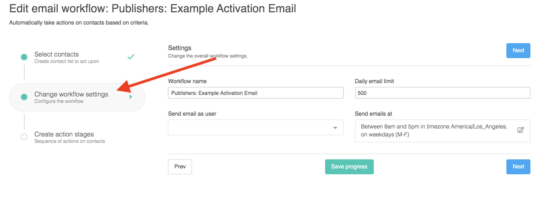Click the Settings section heading
Screen dimensions: 547x202
click(180, 48)
